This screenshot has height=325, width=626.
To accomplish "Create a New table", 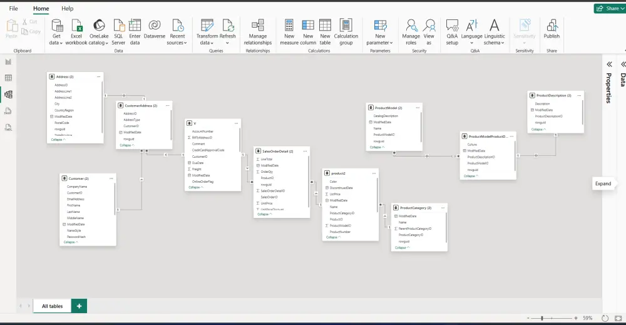I will (325, 33).
